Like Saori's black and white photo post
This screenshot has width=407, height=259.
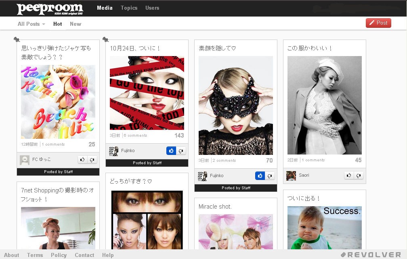(x=349, y=175)
